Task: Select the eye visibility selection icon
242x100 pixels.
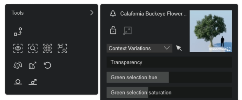Action: pyautogui.click(x=18, y=49)
